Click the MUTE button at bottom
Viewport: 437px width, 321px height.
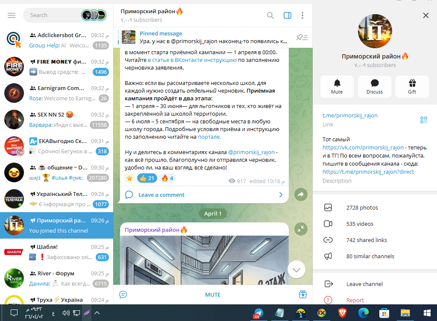[213, 295]
